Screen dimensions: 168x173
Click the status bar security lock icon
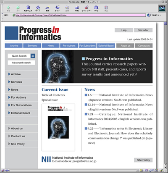point(3,170)
